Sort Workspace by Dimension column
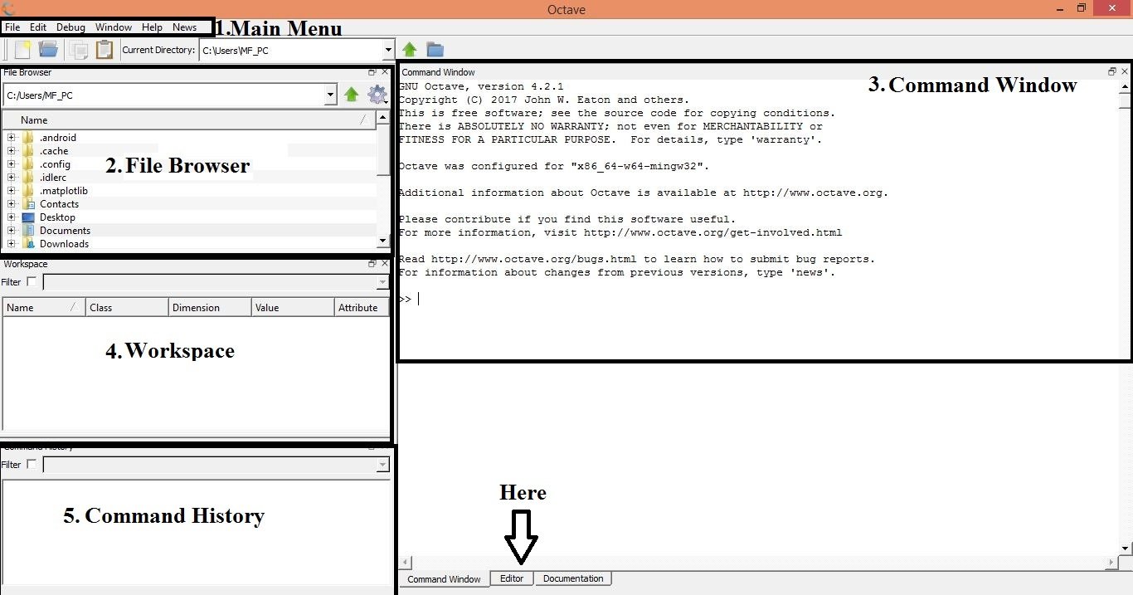The width and height of the screenshot is (1133, 595). [210, 307]
